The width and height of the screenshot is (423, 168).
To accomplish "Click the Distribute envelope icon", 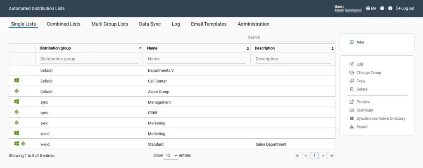I will click(x=352, y=110).
